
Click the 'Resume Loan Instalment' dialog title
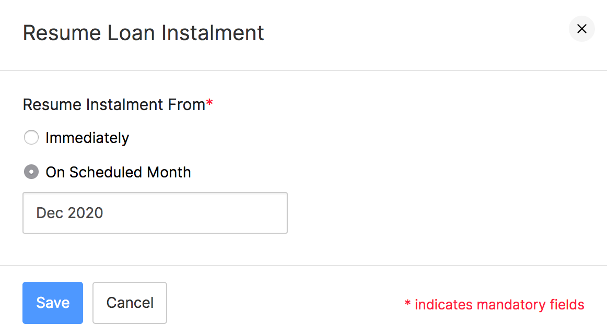click(x=144, y=33)
